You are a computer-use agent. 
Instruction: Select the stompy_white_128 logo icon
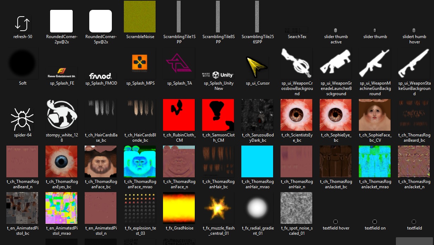pos(62,115)
